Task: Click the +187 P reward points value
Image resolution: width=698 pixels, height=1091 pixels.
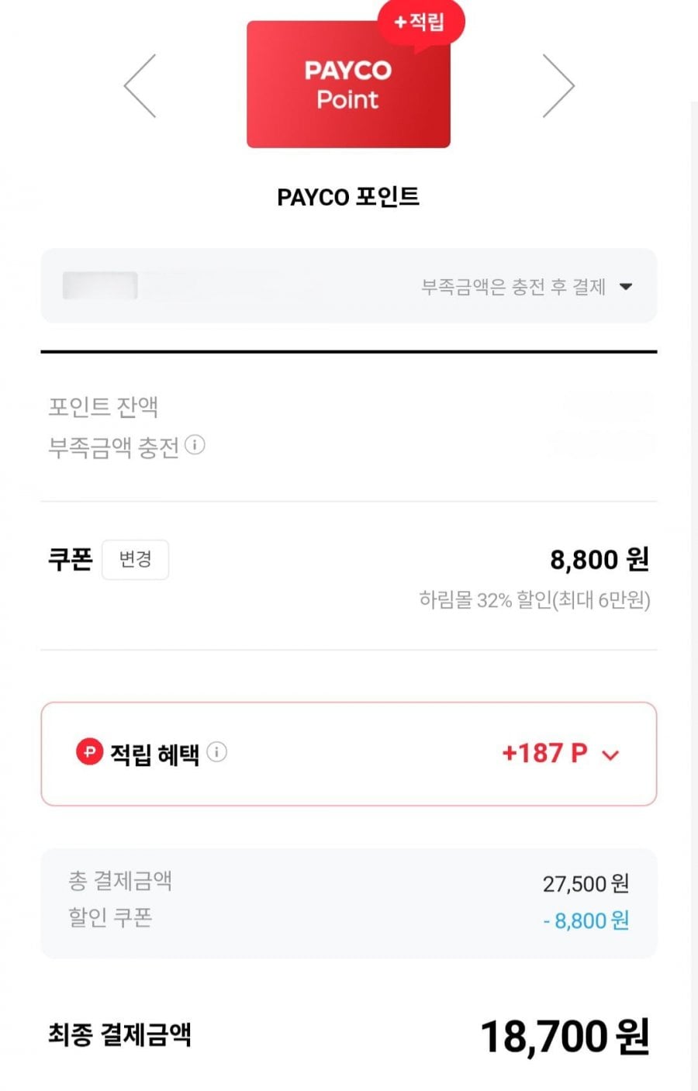Action: pyautogui.click(x=544, y=753)
